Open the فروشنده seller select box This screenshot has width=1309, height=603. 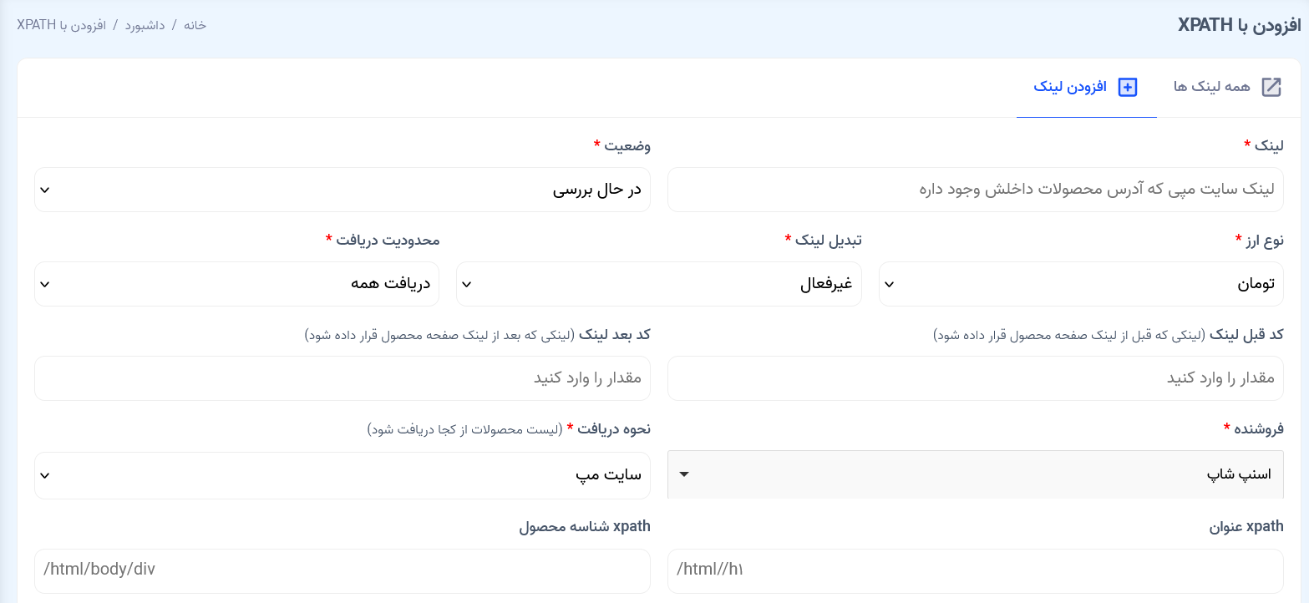(x=976, y=474)
